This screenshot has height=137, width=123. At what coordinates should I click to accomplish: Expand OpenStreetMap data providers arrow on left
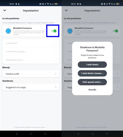pyautogui.click(x=46, y=127)
